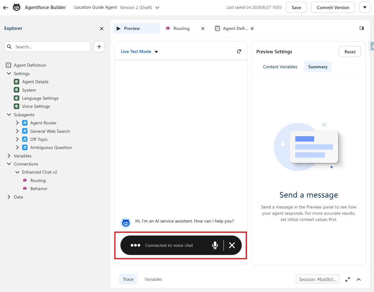Click the gear icon beside Language Settings
This screenshot has height=292, width=374.
click(17, 98)
